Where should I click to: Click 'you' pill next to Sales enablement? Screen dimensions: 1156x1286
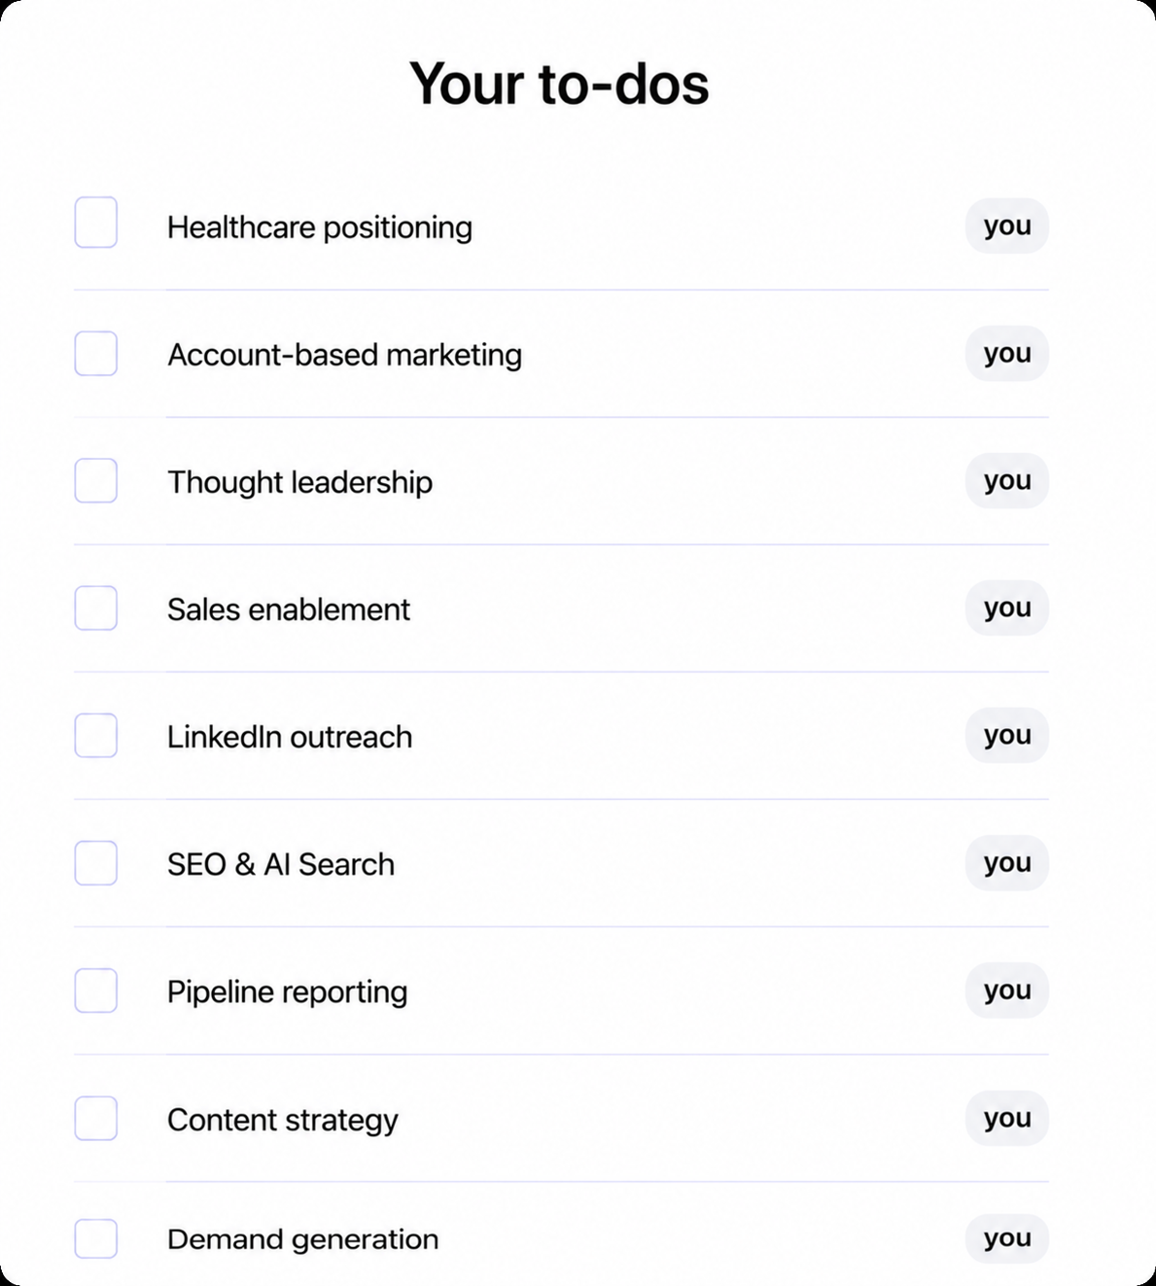[x=1007, y=608]
